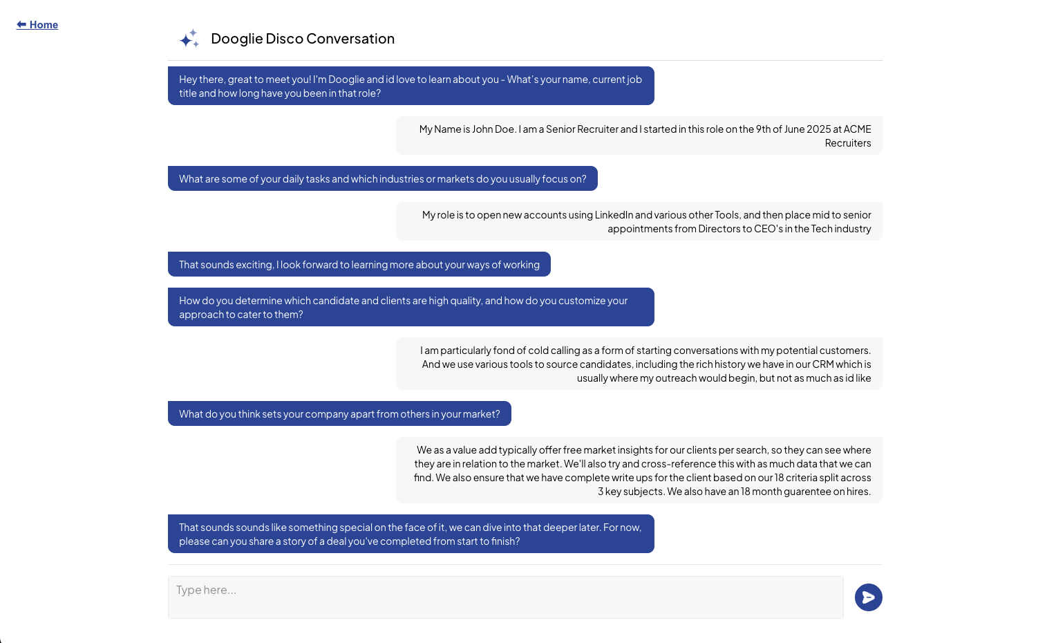Viewport: 1047px width, 643px height.
Task: Click the sparkle stars icon in header
Action: click(189, 39)
